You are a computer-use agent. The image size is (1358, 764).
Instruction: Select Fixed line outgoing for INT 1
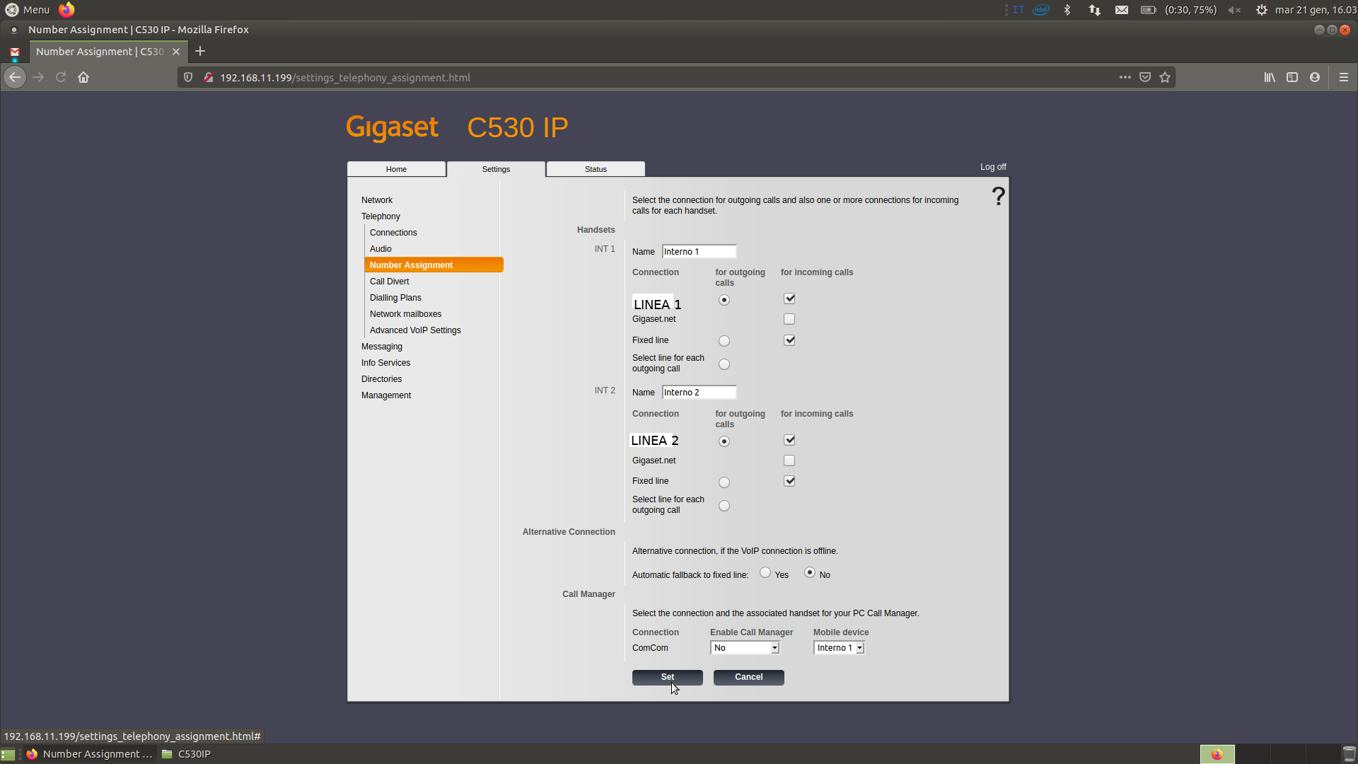724,341
